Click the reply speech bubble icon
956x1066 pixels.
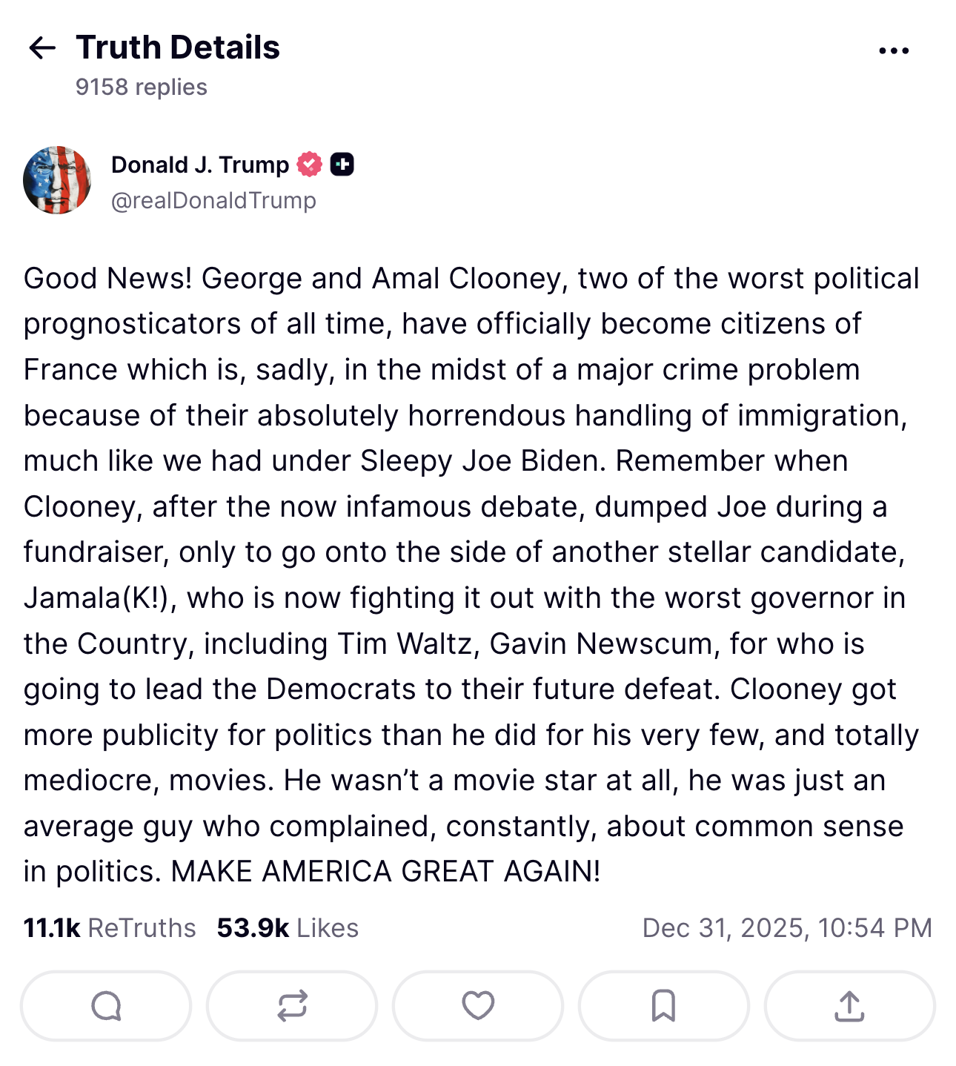(x=106, y=1006)
